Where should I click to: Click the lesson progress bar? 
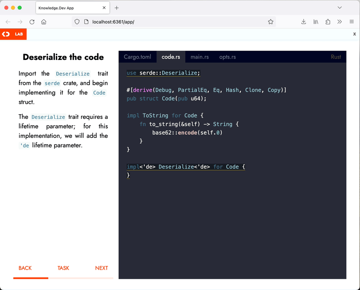click(63, 278)
